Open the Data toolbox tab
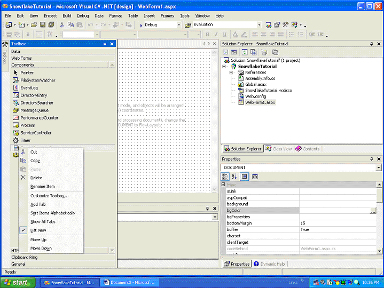This screenshot has height=288, width=384. coord(63,51)
